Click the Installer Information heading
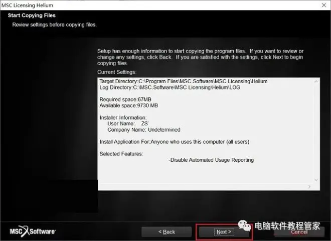The width and height of the screenshot is (331, 241). pyautogui.click(x=123, y=118)
